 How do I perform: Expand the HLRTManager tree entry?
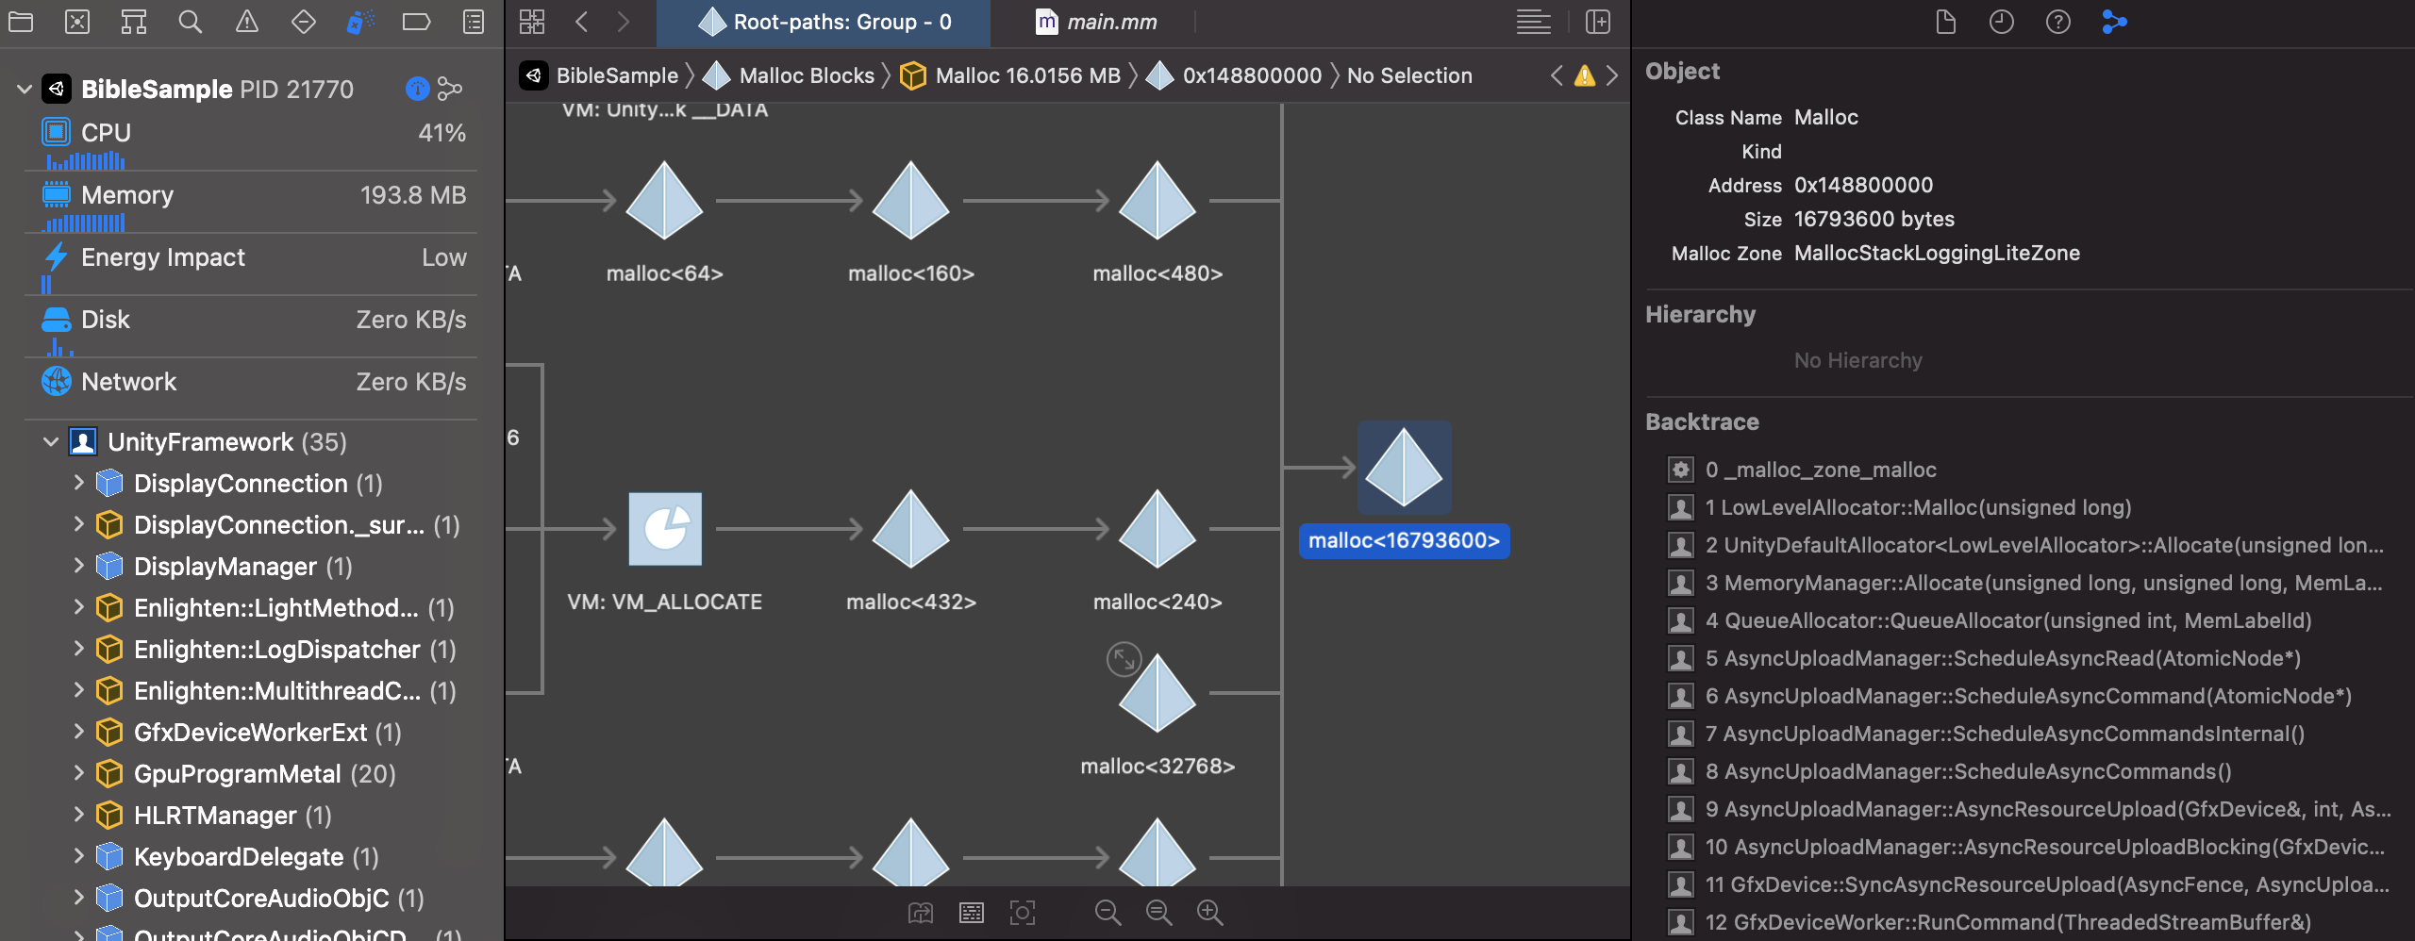(x=79, y=816)
